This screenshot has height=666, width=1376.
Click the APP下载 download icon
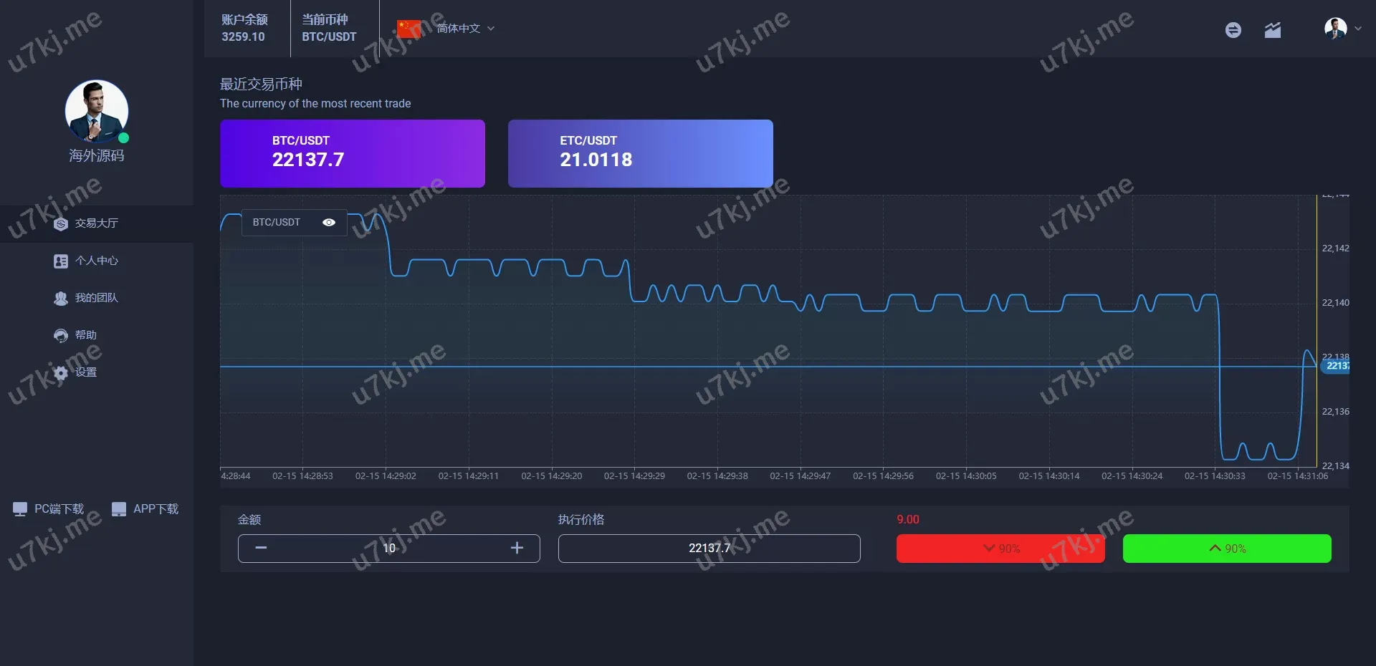[x=119, y=509]
